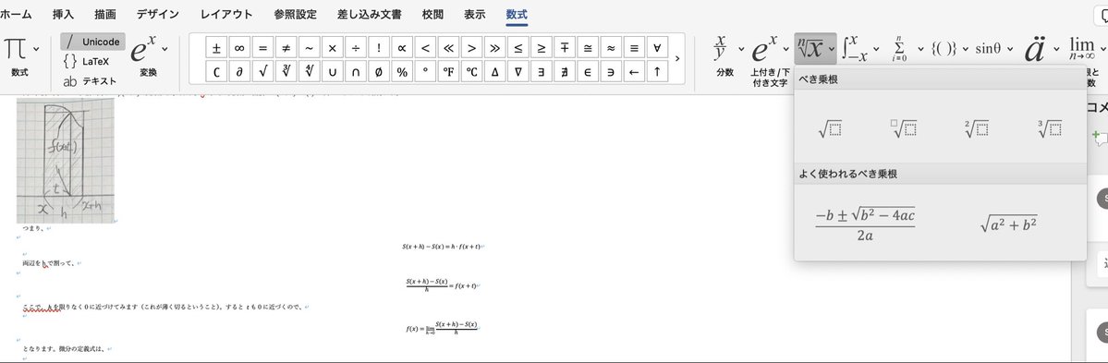Open the 分数 fraction dropdown

click(741, 49)
